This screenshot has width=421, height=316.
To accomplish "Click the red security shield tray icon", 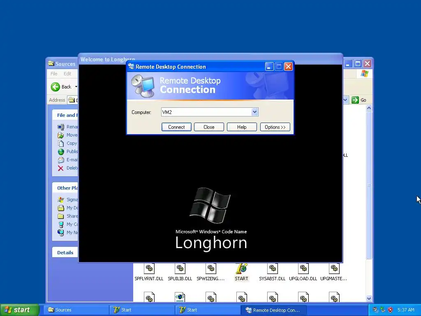I will tap(391, 310).
